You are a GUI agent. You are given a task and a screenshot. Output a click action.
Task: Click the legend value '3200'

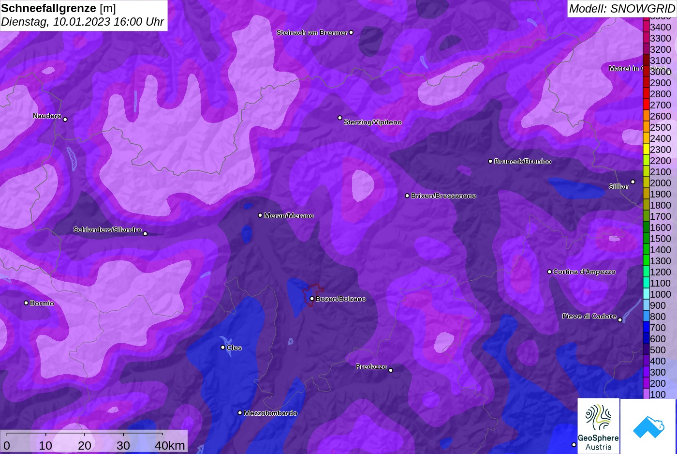click(x=661, y=49)
